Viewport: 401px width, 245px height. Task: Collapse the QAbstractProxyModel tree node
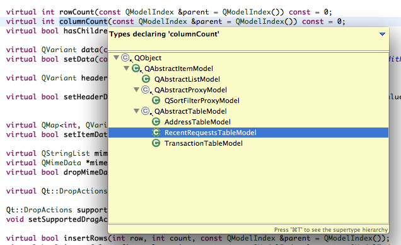tap(137, 90)
